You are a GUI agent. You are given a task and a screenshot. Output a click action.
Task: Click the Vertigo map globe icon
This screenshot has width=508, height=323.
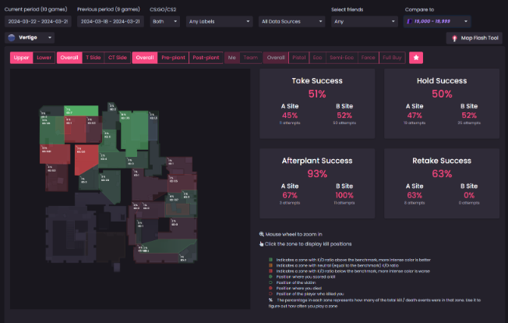pyautogui.click(x=12, y=37)
